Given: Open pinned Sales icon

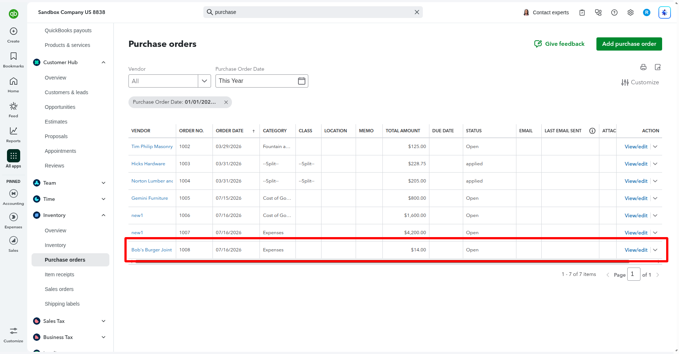Looking at the screenshot, I should [x=14, y=240].
